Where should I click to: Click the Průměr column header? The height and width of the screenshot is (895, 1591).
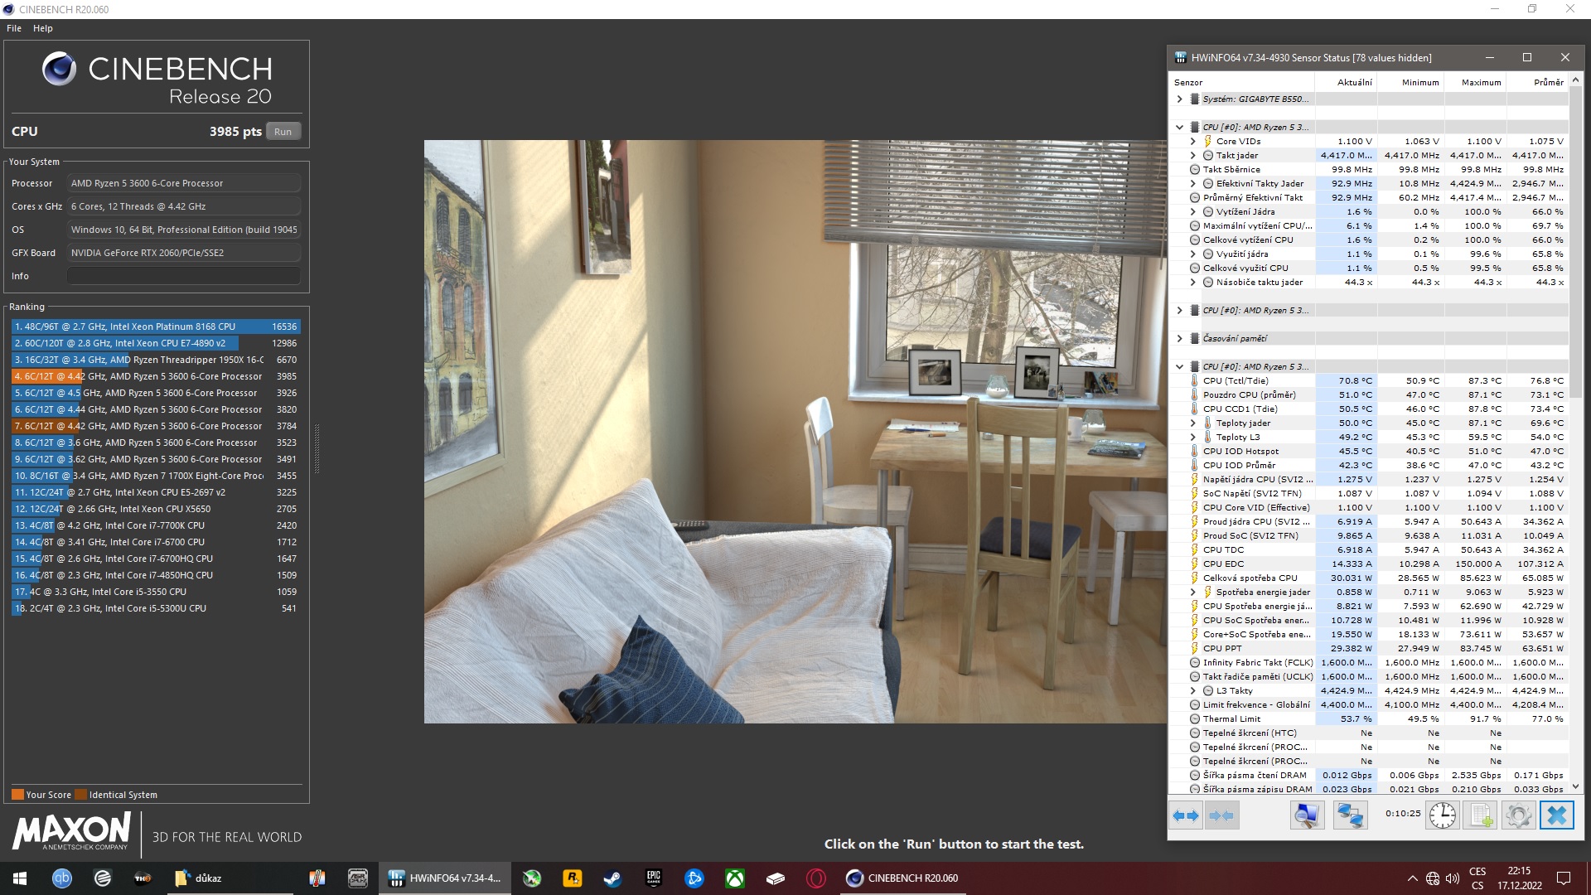[1537, 83]
